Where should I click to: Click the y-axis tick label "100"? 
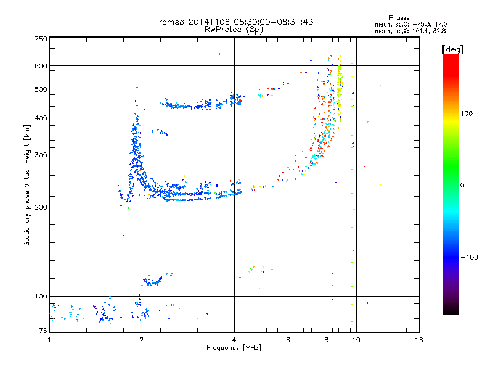[x=41, y=297]
